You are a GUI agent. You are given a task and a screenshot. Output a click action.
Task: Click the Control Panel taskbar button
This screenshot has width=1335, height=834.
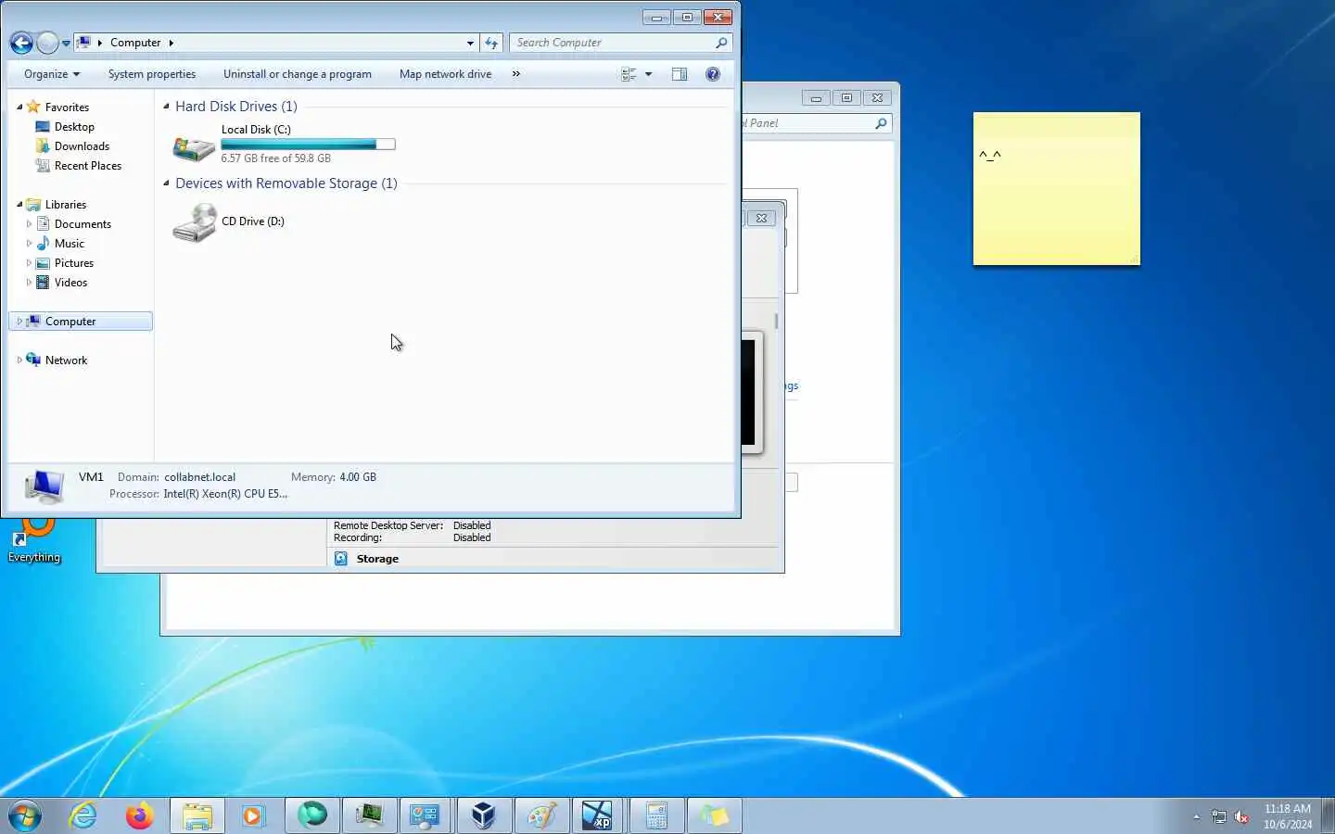tap(426, 815)
